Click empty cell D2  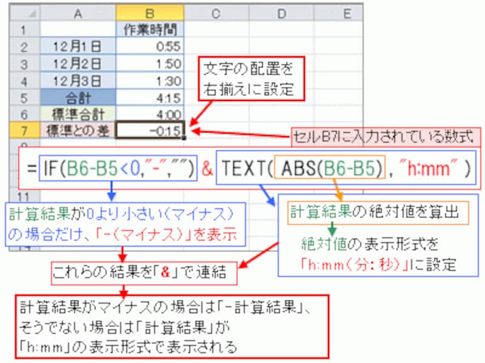pos(281,47)
